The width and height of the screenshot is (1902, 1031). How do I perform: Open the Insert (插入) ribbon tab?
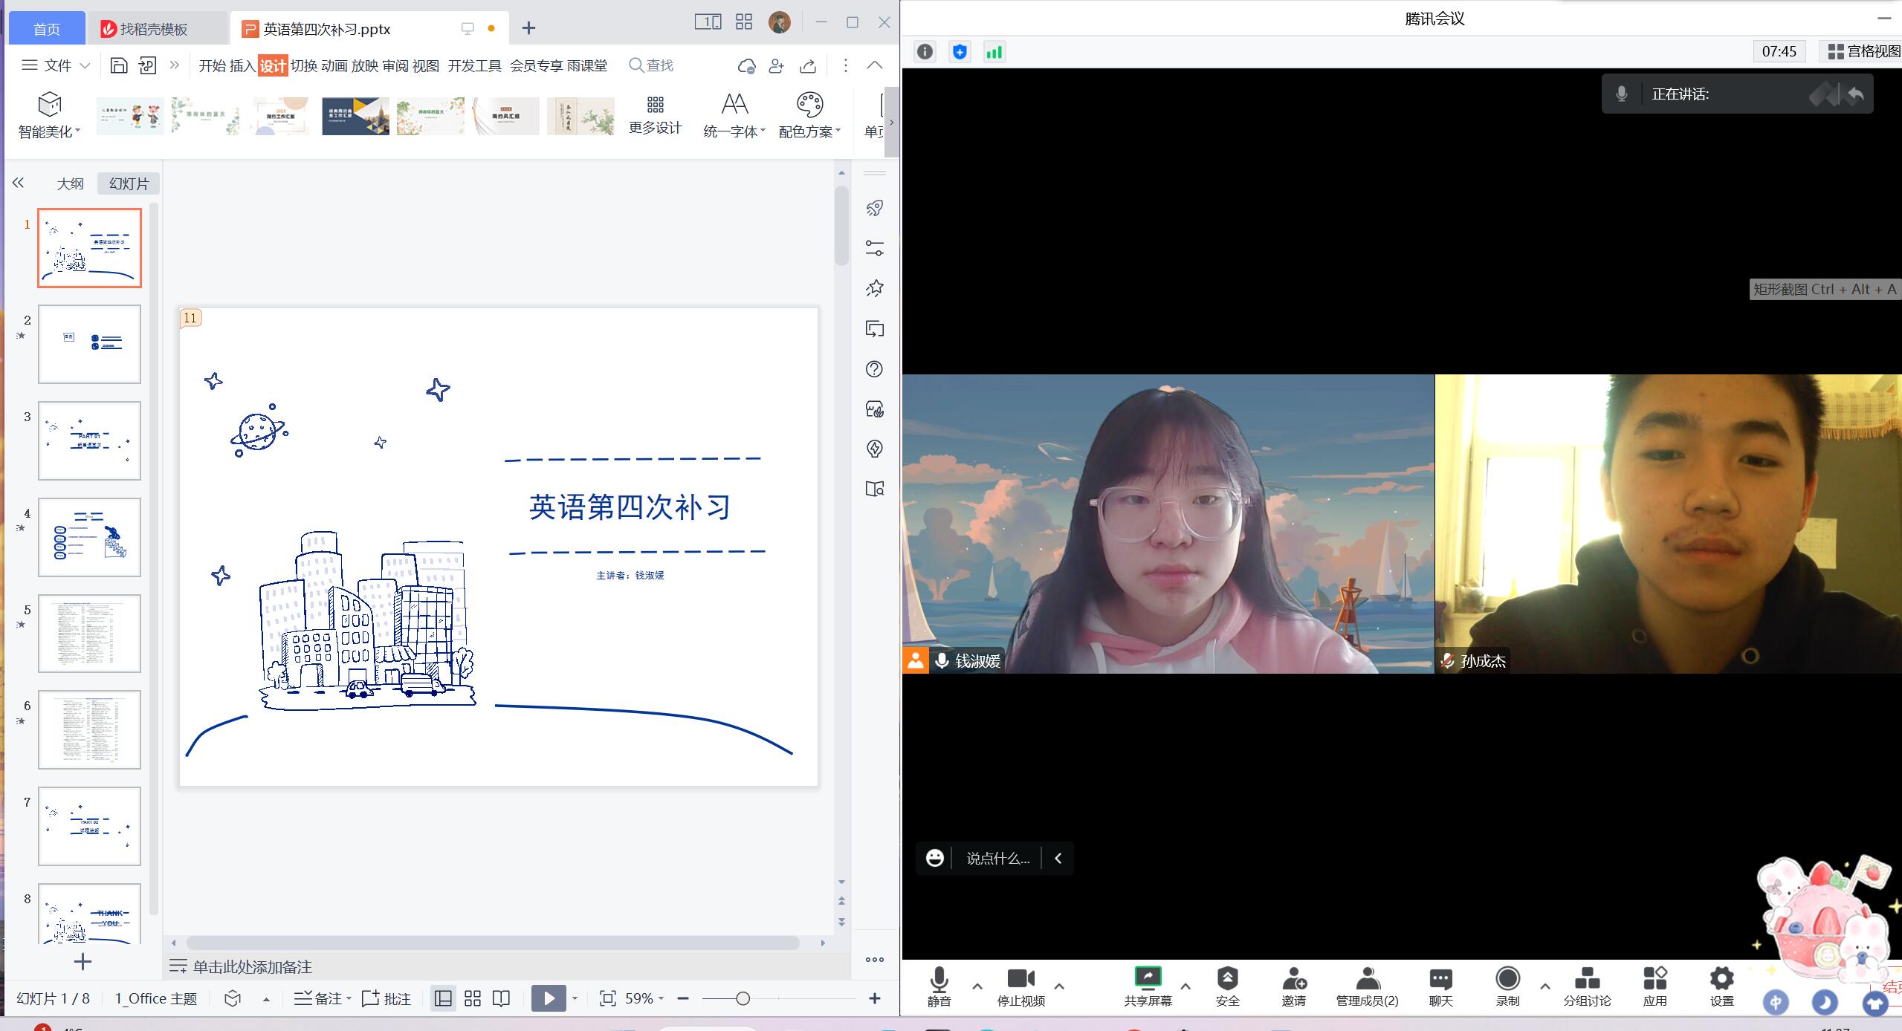[x=242, y=65]
